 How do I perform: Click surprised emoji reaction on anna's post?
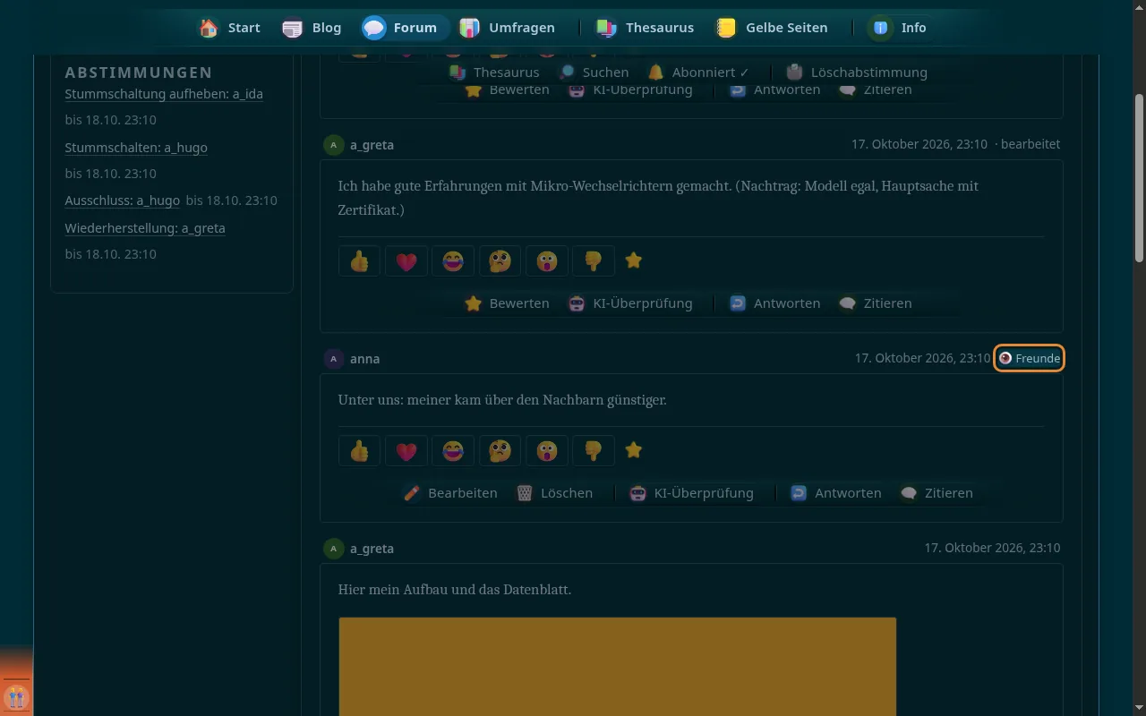(546, 451)
